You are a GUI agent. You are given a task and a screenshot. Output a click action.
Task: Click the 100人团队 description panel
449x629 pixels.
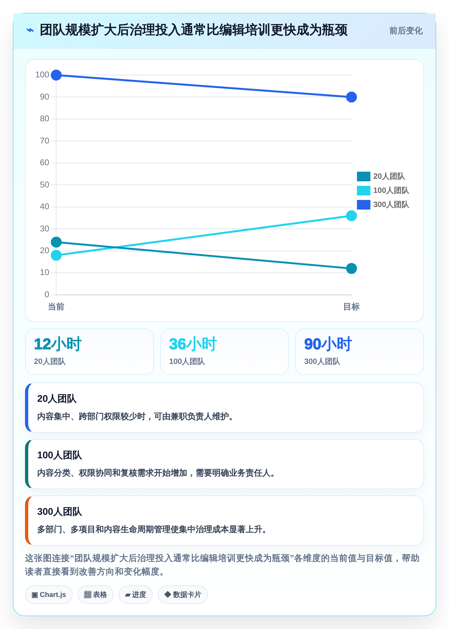click(x=224, y=464)
